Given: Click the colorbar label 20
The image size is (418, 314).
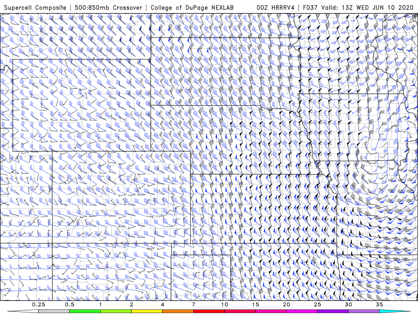Looking at the screenshot, I should 286,305.
